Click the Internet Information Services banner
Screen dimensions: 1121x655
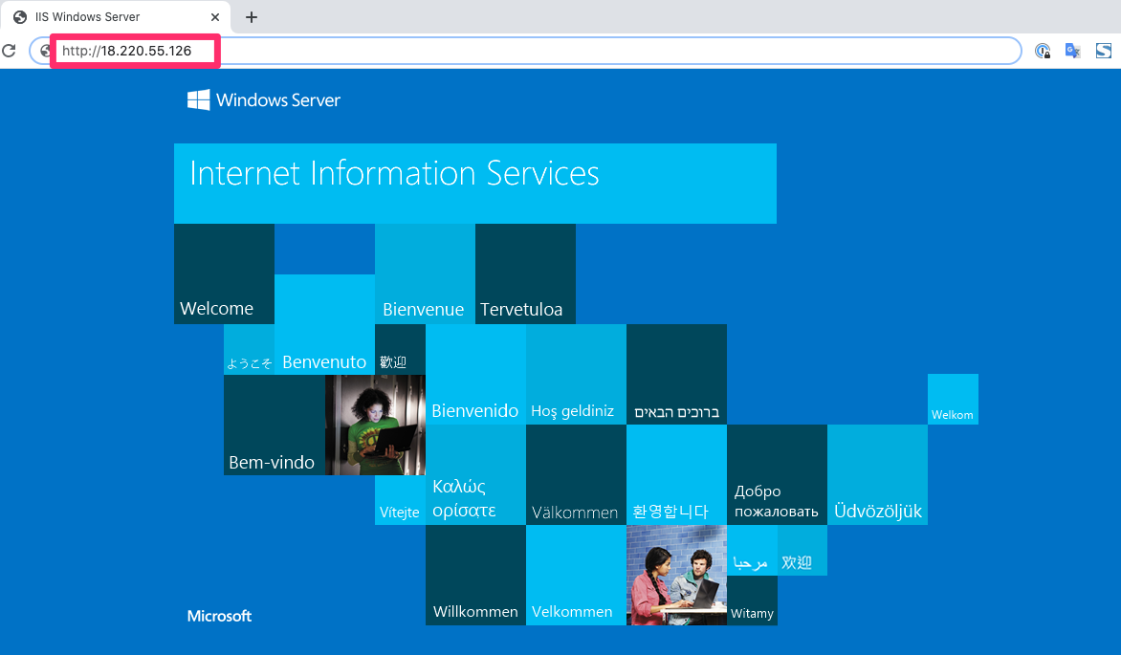475,184
